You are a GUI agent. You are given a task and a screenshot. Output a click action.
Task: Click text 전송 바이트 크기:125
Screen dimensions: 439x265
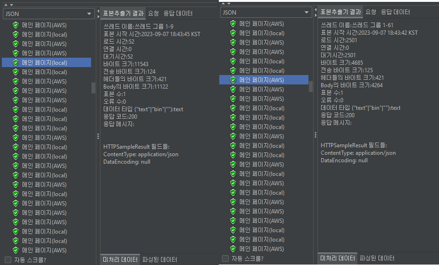[347, 70]
